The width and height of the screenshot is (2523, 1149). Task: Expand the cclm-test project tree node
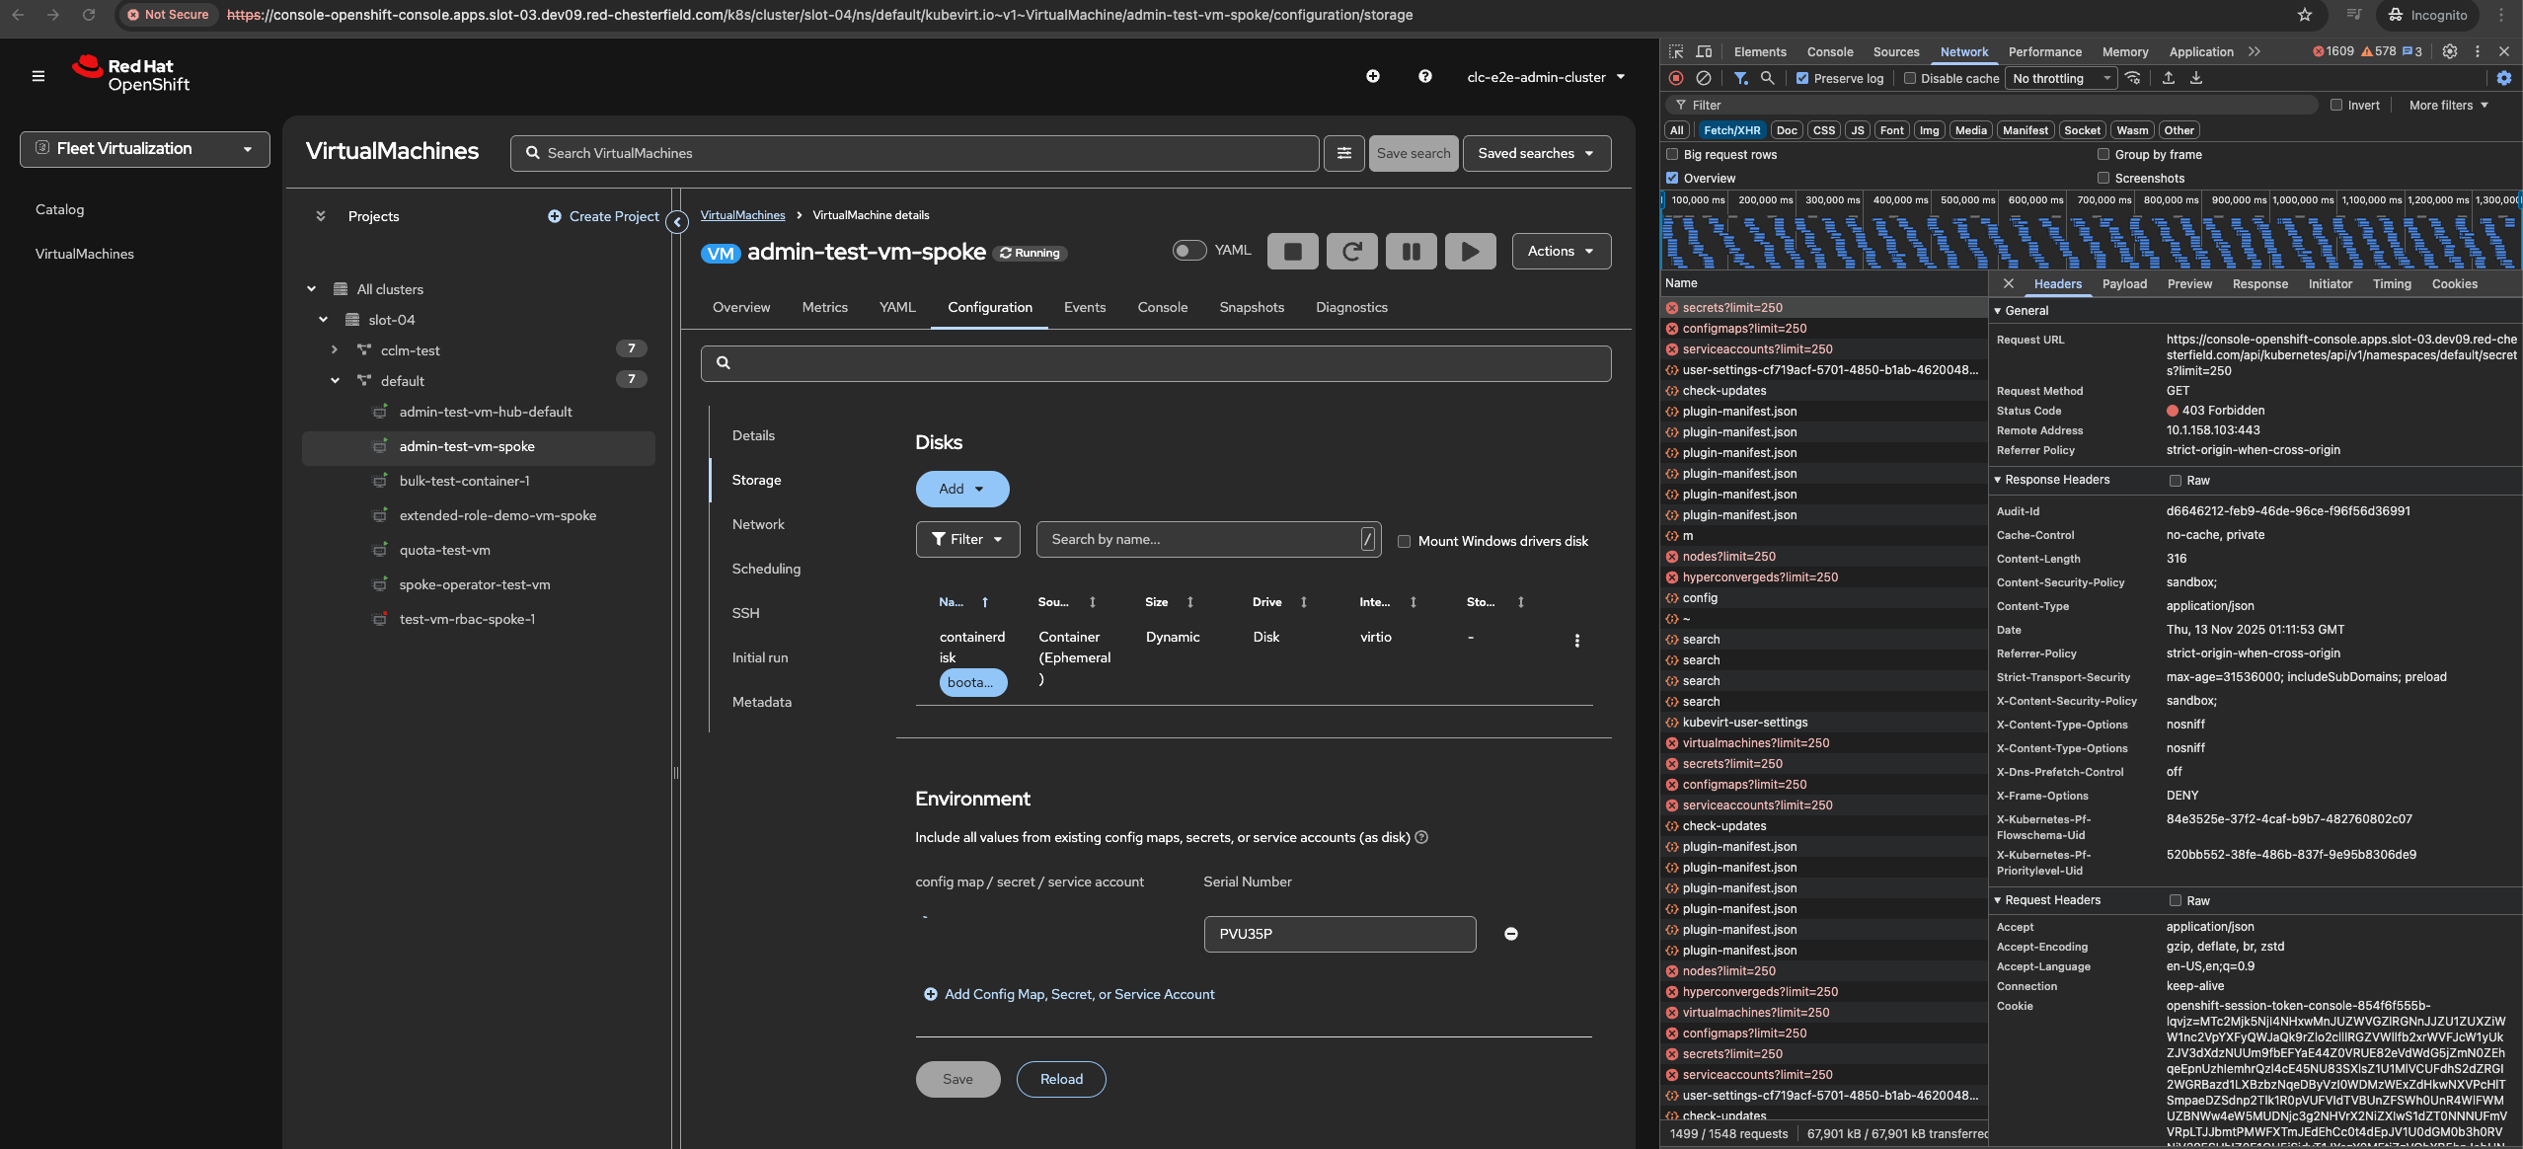click(335, 350)
